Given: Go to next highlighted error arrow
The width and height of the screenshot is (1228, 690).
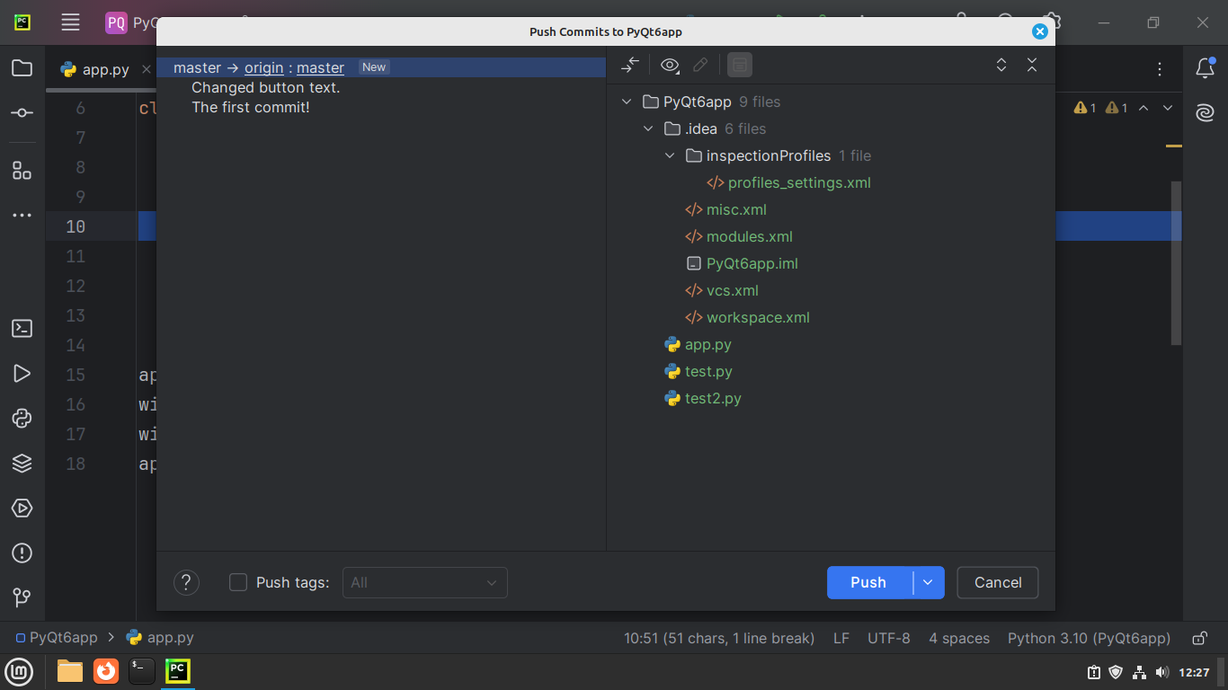Looking at the screenshot, I should click(1168, 108).
